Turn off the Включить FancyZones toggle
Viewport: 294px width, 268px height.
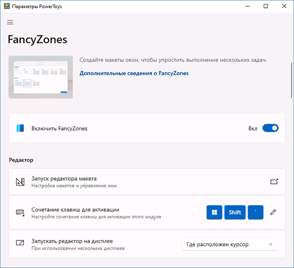(270, 128)
